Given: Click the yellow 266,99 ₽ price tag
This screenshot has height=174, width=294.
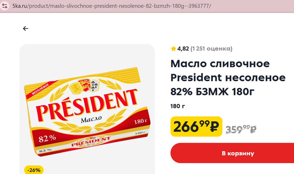Looking at the screenshot, I should [196, 126].
